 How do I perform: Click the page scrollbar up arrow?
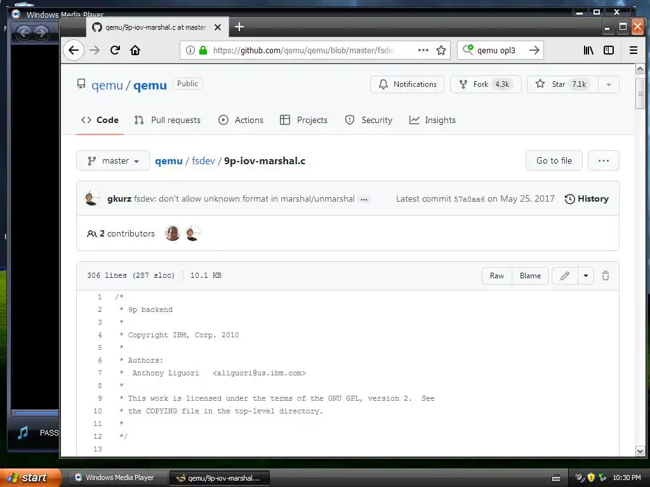click(x=640, y=68)
